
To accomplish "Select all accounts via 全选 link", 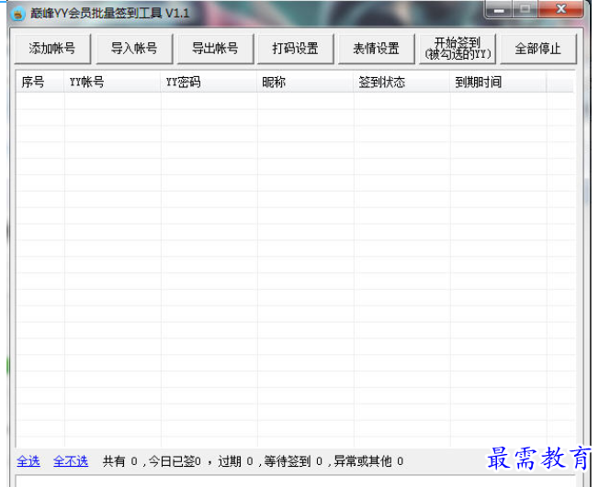I will coord(28,461).
